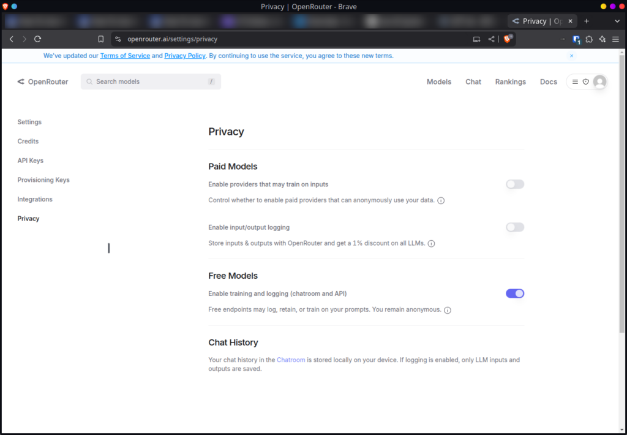The height and width of the screenshot is (435, 627).
Task: Select Privacy in the sidebar
Action: [x=28, y=219]
